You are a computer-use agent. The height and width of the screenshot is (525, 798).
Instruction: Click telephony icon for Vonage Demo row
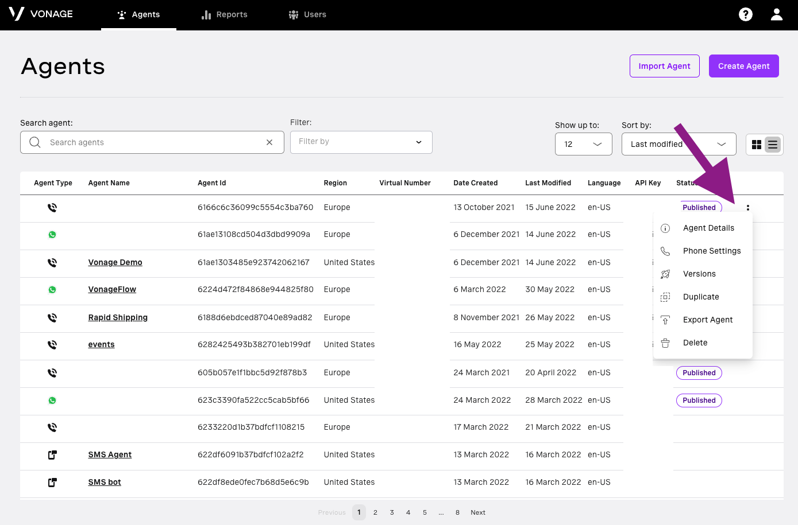(52, 263)
